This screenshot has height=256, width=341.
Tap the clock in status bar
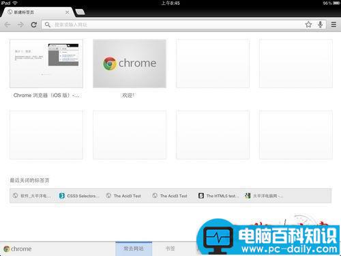click(x=170, y=3)
